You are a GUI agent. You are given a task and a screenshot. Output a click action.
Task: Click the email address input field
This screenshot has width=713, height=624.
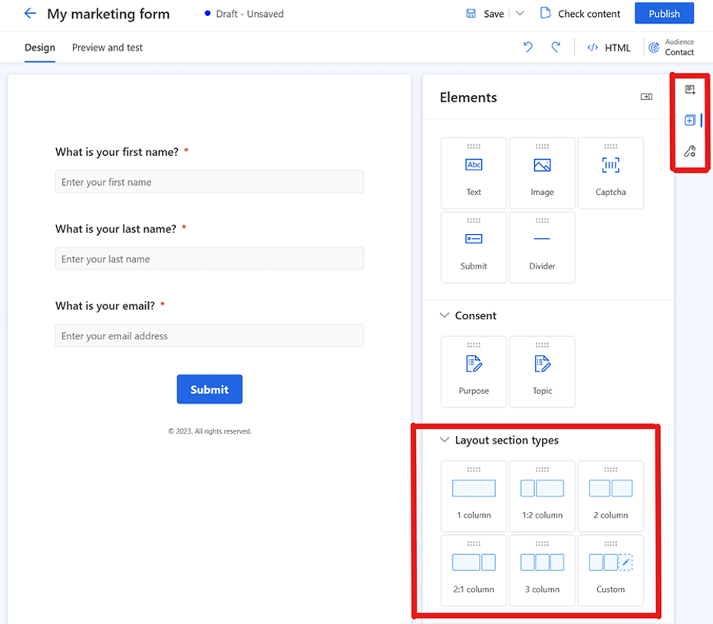click(x=209, y=336)
